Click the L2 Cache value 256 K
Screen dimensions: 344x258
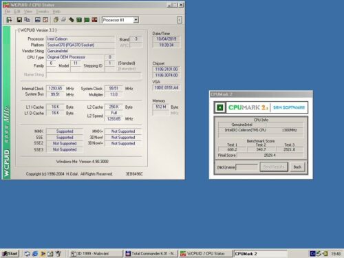114,107
